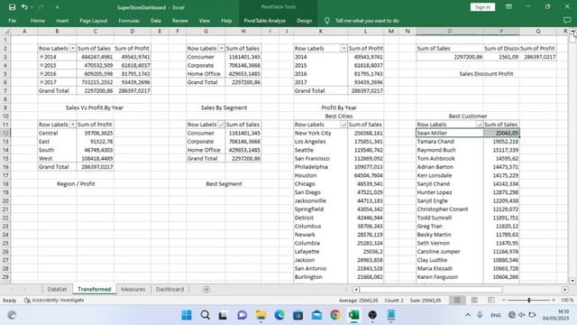Open File Explorer from taskbar
The image size is (577, 325).
261,315
